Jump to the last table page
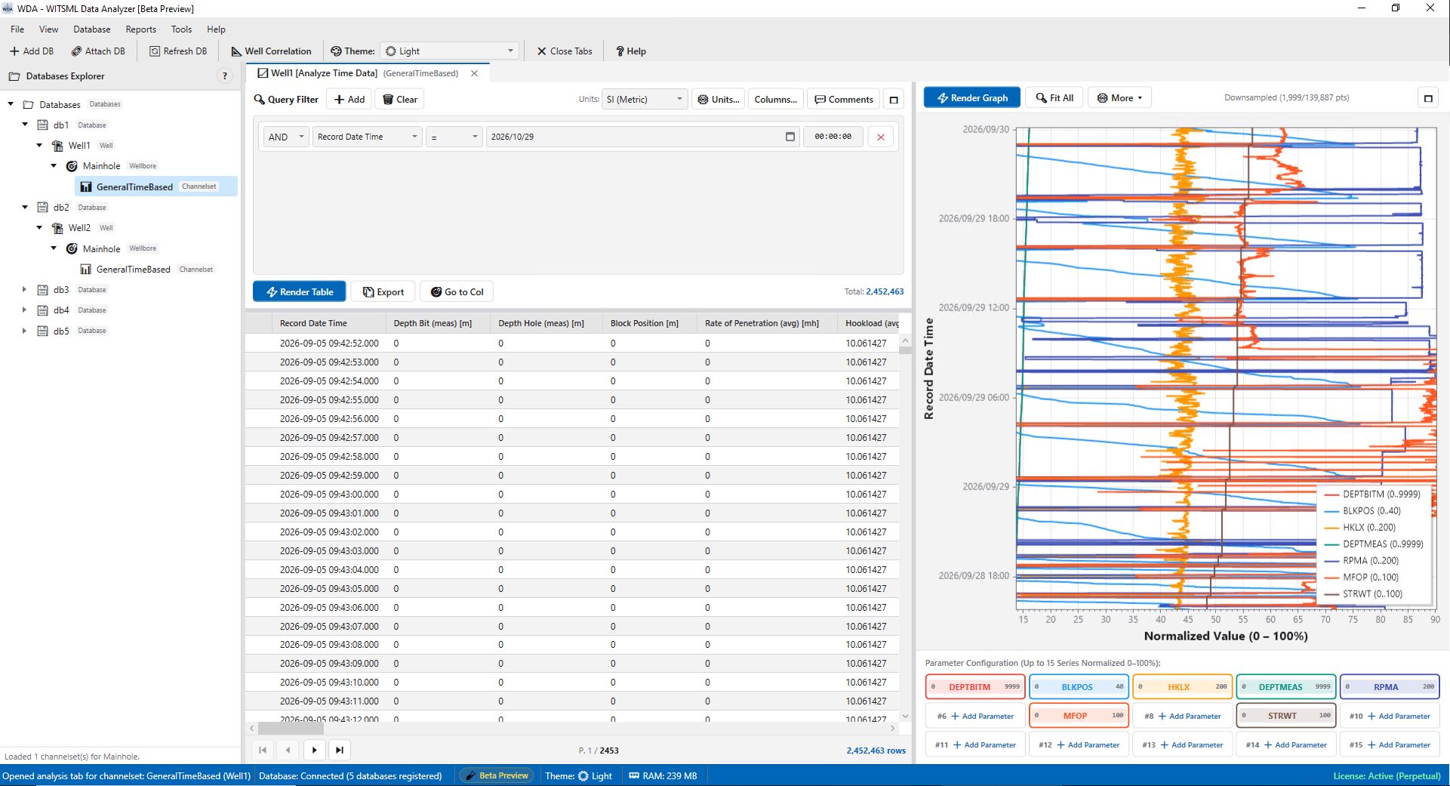 pyautogui.click(x=340, y=750)
